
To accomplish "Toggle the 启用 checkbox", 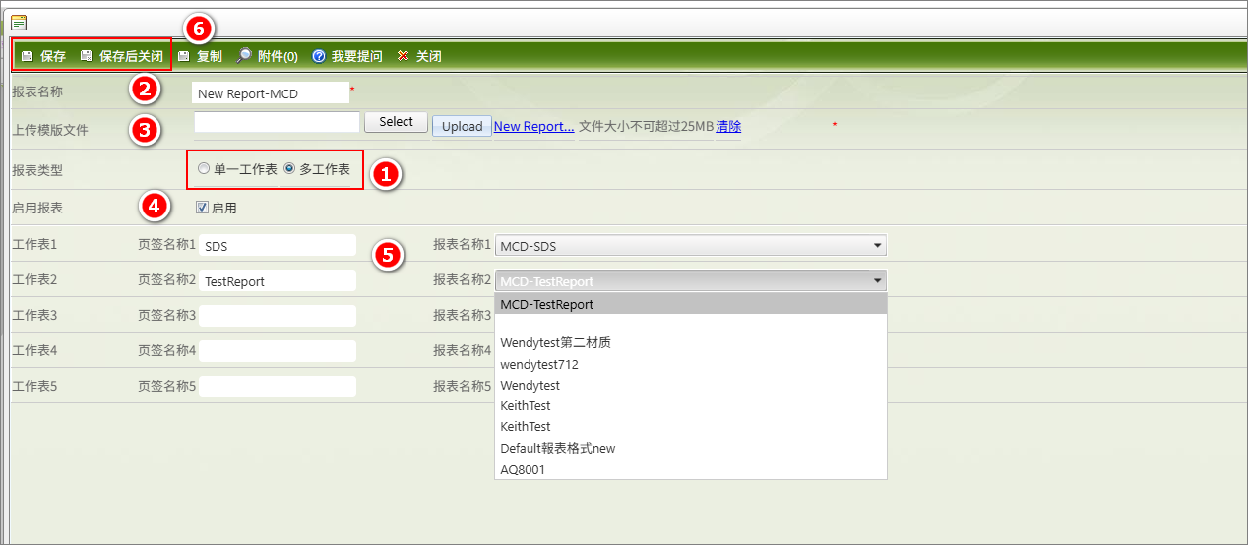I will pos(202,208).
